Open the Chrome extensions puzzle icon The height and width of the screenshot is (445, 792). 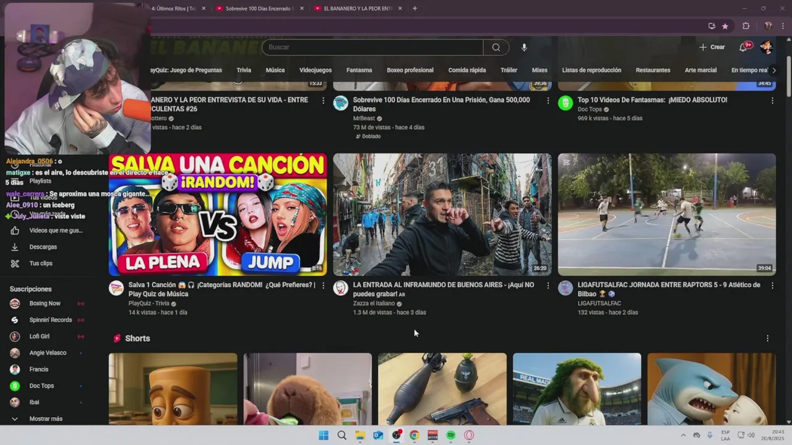(x=746, y=26)
